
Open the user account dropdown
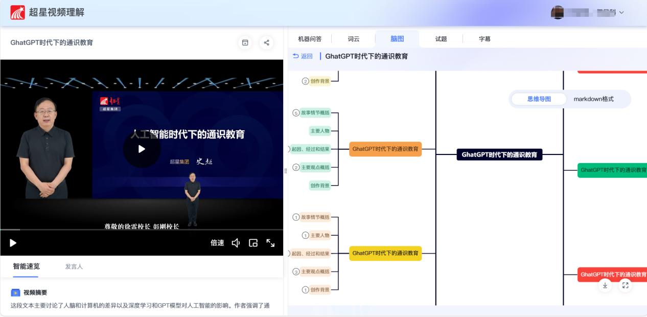(x=621, y=13)
